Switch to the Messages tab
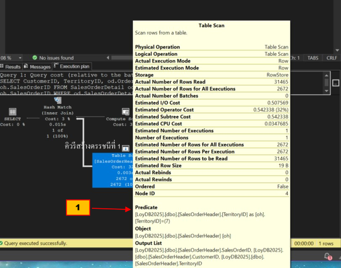 (x=37, y=66)
